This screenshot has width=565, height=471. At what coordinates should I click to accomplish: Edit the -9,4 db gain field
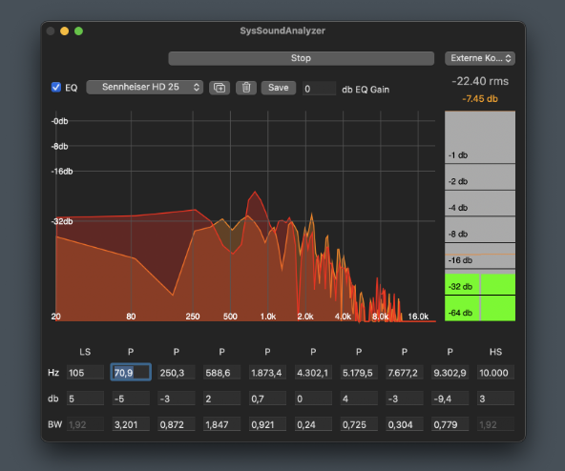(x=450, y=399)
